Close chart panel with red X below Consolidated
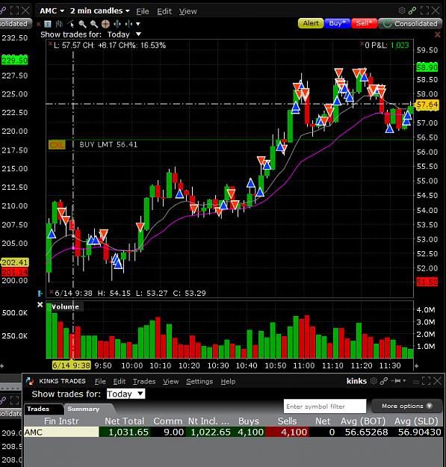The height and width of the screenshot is (467, 446). pos(437,34)
